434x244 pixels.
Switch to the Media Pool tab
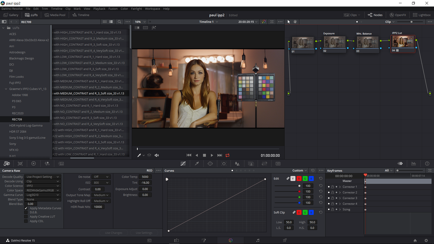tap(55, 15)
